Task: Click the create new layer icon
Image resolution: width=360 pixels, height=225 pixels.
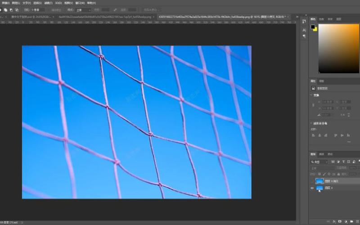Action: pos(357,221)
